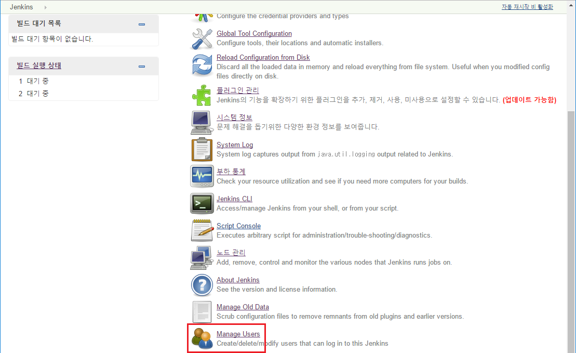Open the Reload Configuration from Disk link
Viewport: 576px width, 353px height.
tap(263, 57)
